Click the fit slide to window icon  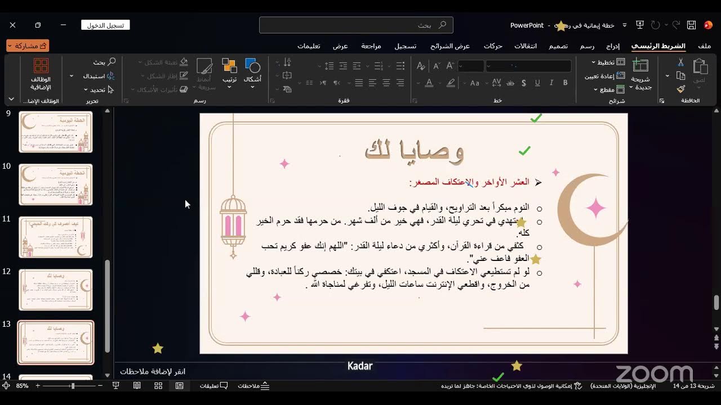tap(6, 386)
